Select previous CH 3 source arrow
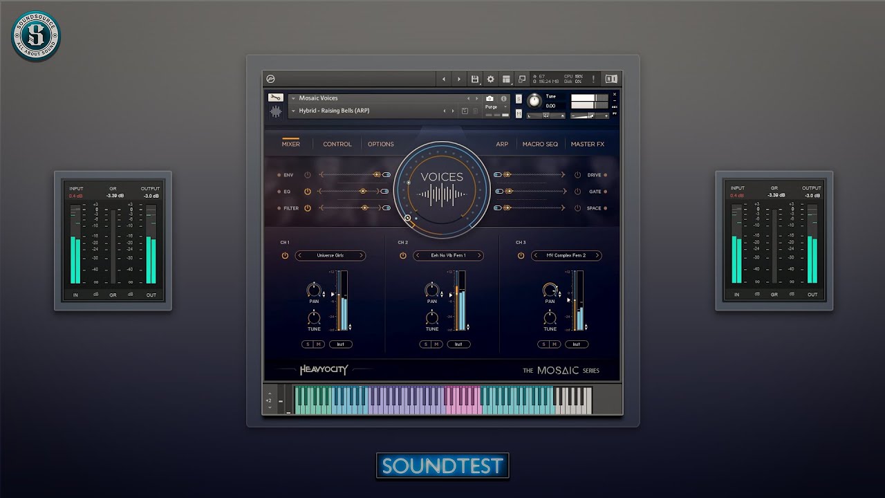885x498 pixels. tap(536, 255)
